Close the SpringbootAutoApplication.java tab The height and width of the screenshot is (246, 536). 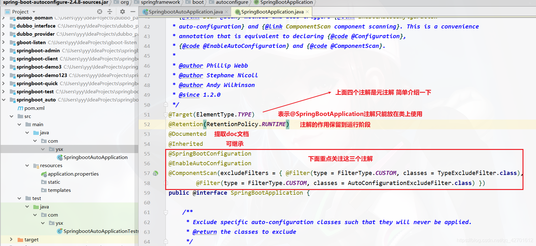[227, 12]
